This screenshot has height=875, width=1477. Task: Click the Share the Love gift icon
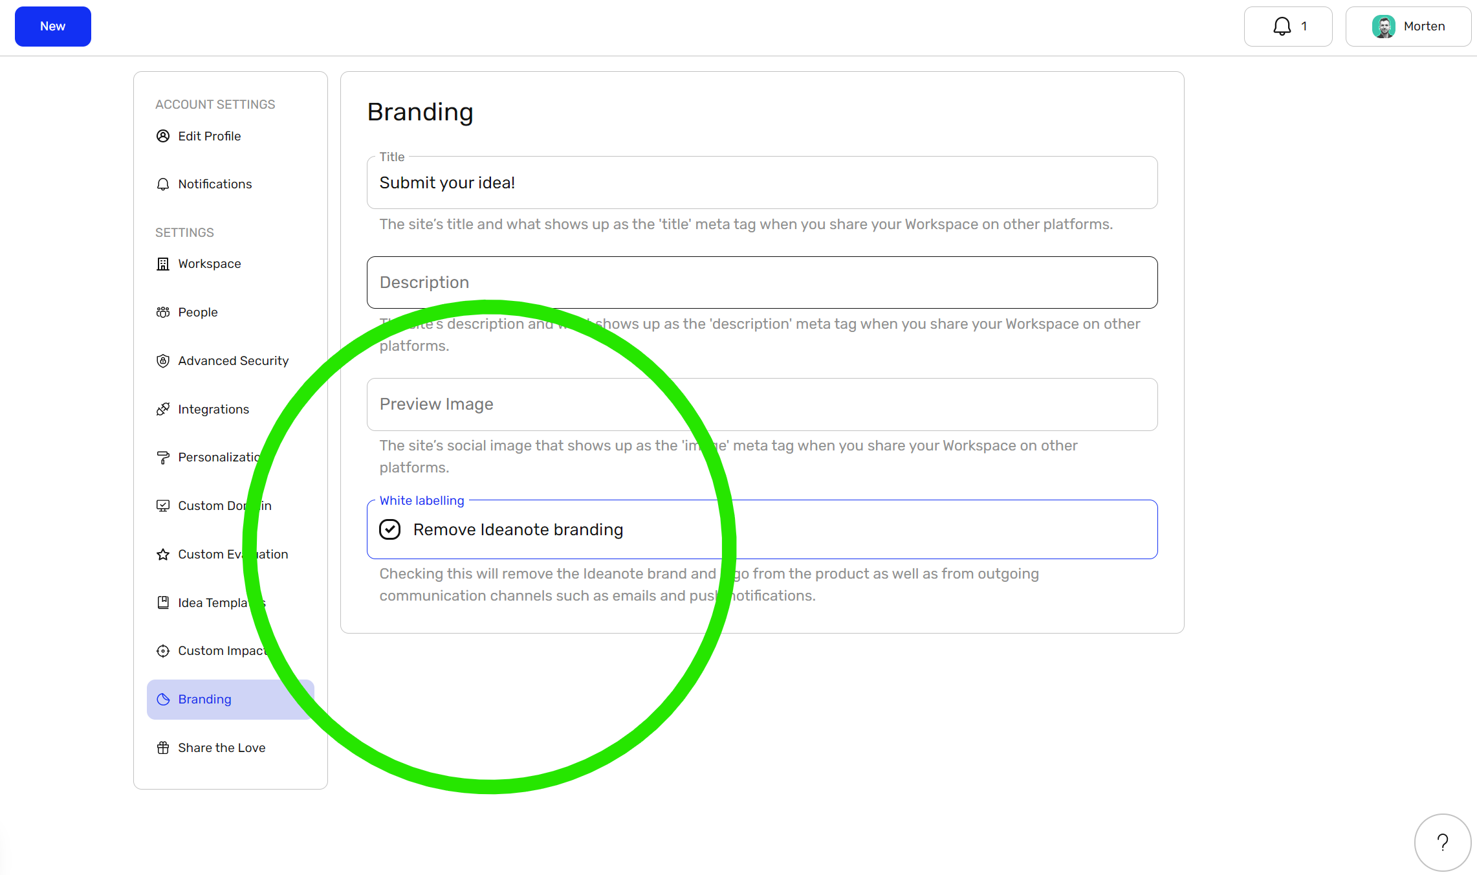coord(163,748)
